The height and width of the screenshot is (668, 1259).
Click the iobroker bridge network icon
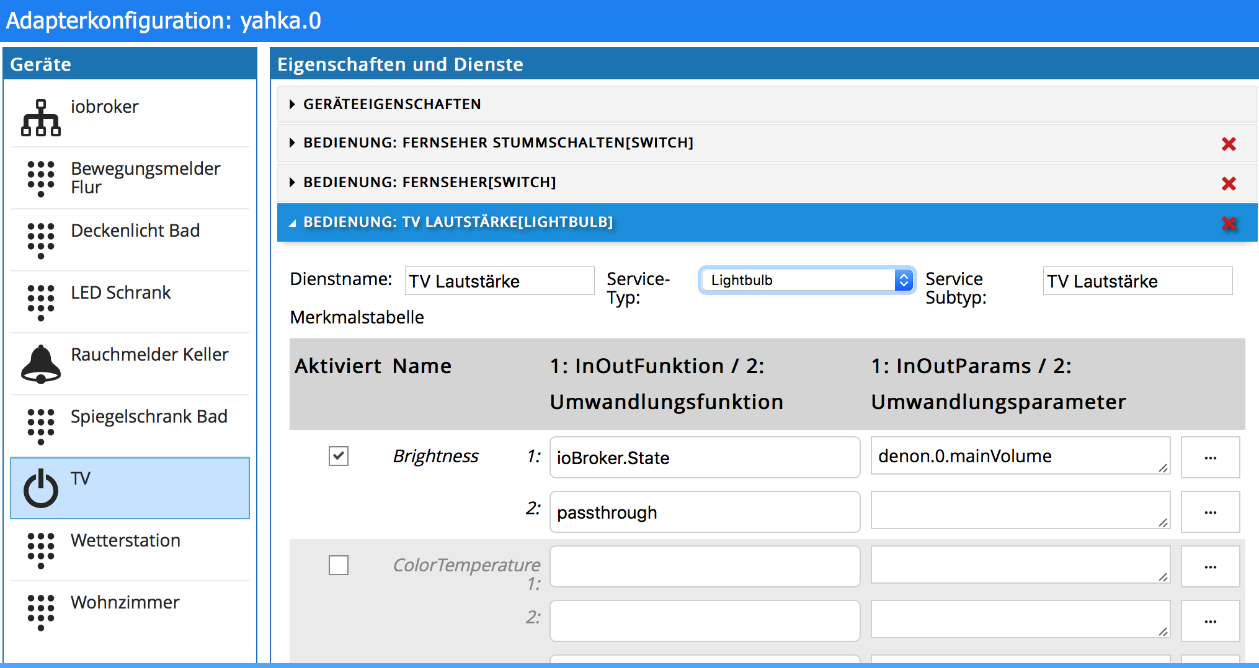41,118
